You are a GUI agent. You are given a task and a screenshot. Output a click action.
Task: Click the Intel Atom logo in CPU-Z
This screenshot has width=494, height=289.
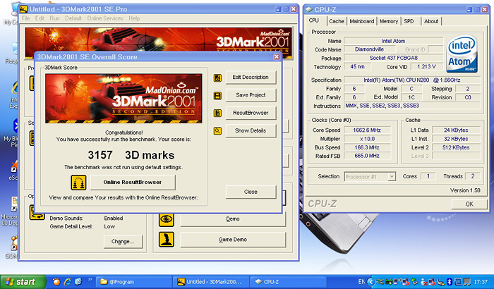(x=462, y=54)
